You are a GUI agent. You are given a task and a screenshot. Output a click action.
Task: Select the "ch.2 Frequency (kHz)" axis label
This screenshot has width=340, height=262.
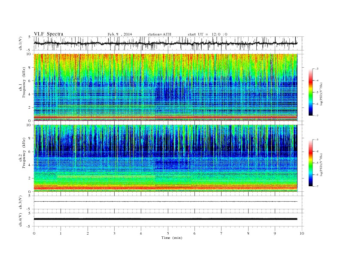pyautogui.click(x=22, y=153)
